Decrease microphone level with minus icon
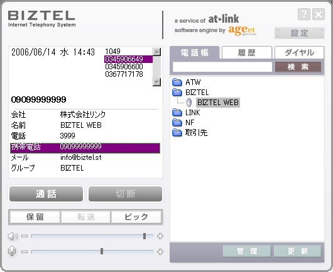The height and width of the screenshot is (272, 333). coord(25,252)
